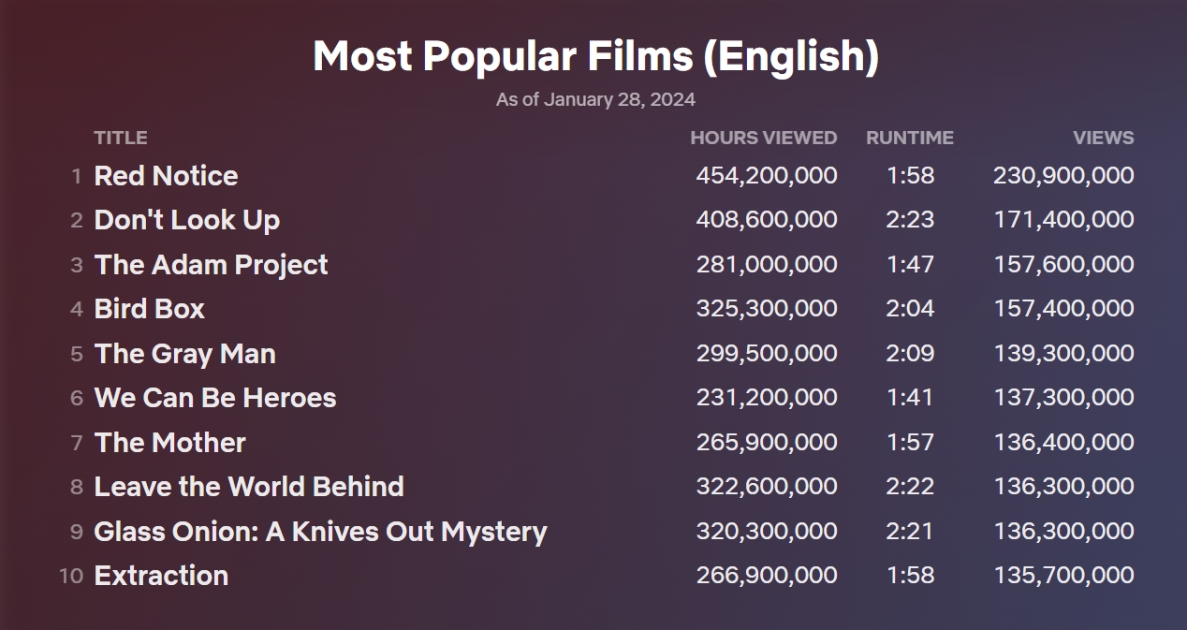The height and width of the screenshot is (630, 1187).
Task: Open We Can Be Heroes
Action: (x=214, y=398)
